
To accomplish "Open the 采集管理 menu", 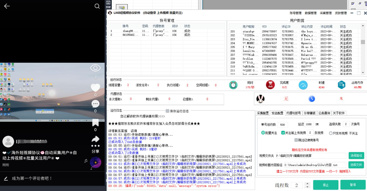I will 326,13.
